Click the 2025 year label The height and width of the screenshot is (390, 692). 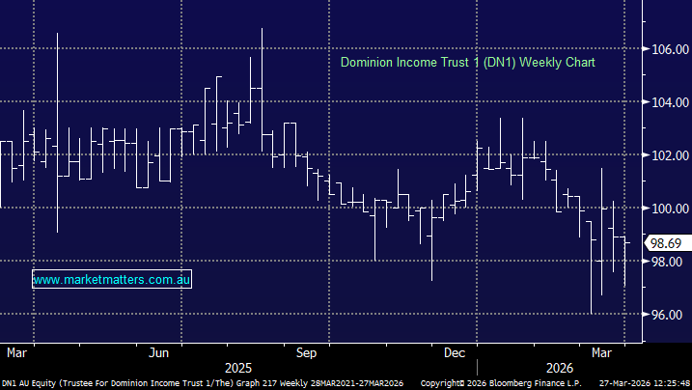236,368
